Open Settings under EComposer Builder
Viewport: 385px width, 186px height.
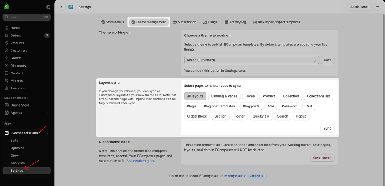point(27,171)
